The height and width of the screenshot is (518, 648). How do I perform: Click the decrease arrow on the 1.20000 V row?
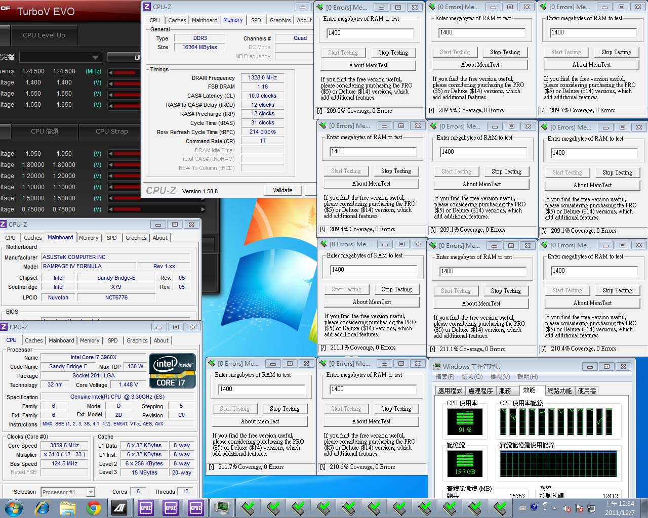111,176
